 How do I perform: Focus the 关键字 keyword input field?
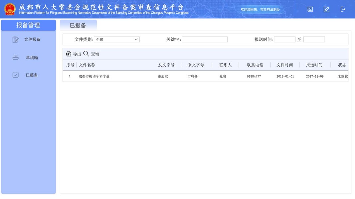pyautogui.click(x=205, y=39)
